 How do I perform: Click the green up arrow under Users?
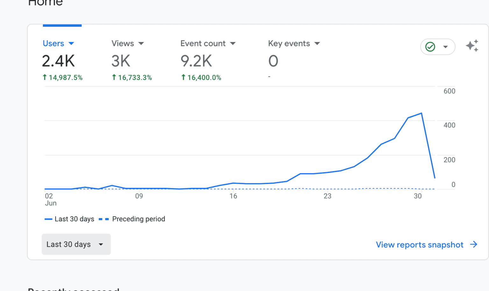point(45,77)
